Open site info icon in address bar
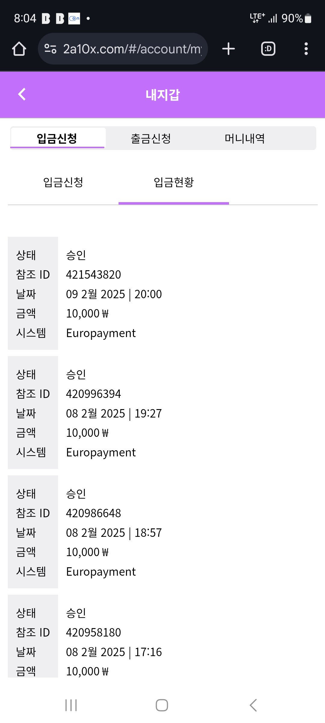 click(x=50, y=49)
